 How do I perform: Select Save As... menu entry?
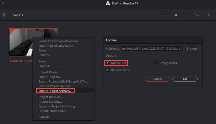pos(45,66)
